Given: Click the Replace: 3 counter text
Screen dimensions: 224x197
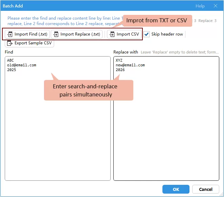Looking at the screenshot, I should (207, 21).
